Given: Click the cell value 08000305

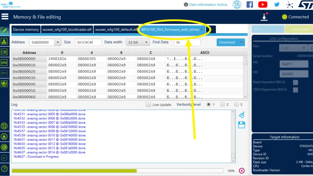Looking at the screenshot, I should tap(87, 59).
